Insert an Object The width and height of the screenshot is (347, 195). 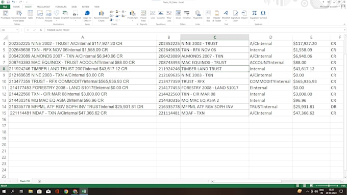point(244,15)
